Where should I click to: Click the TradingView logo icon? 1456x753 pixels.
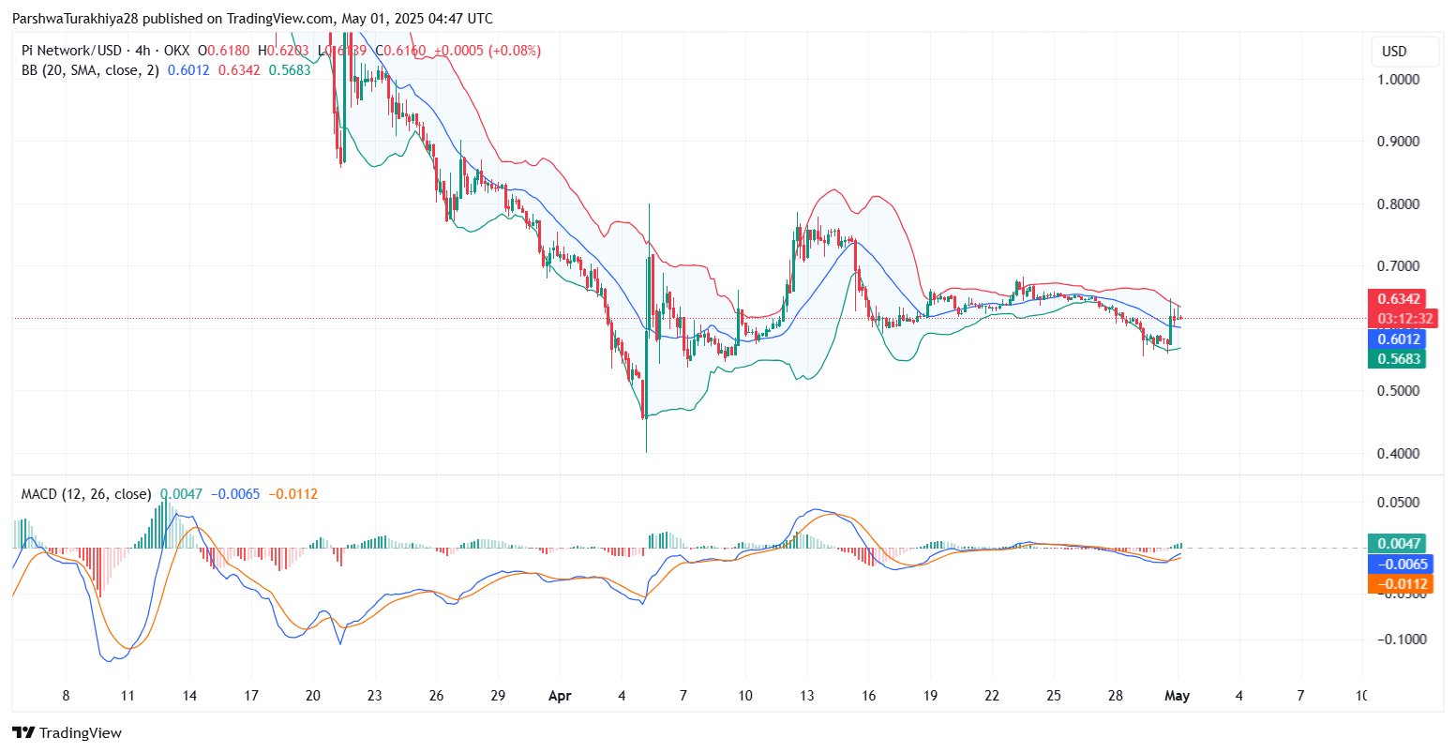coord(23,732)
